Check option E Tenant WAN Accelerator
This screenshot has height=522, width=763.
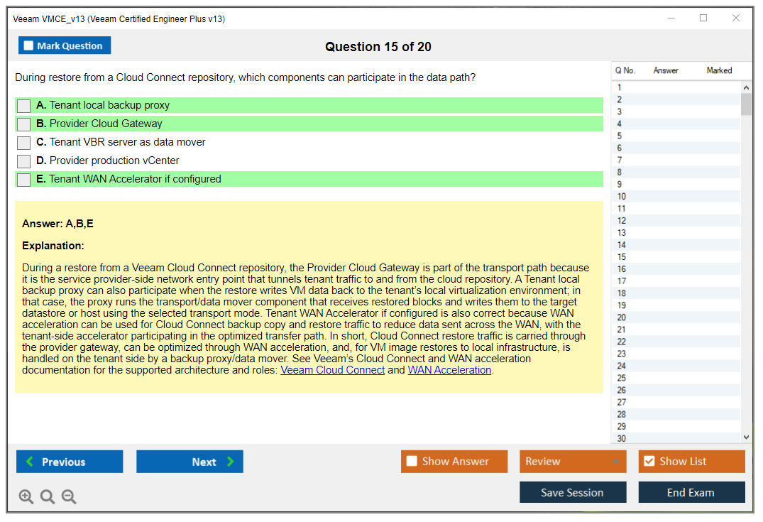(24, 180)
